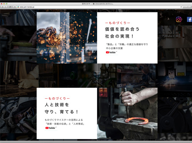Screen dimensions: 192x143
Task: Reload the page with the refresh icon
Action: (181, 7)
